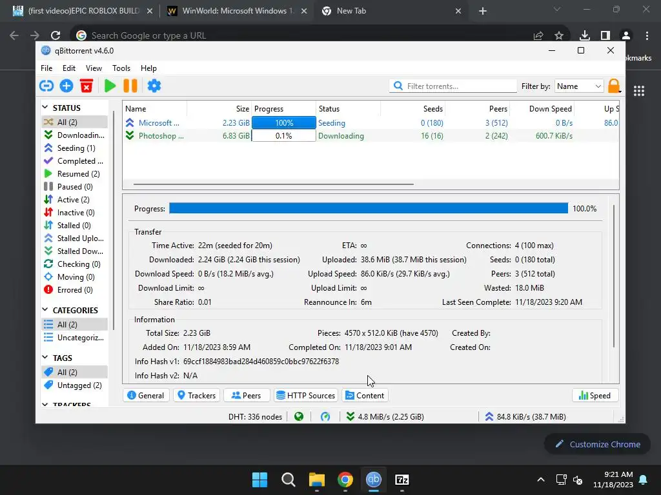Open a new Chrome tab with plus button
The width and height of the screenshot is (661, 495).
483,11
